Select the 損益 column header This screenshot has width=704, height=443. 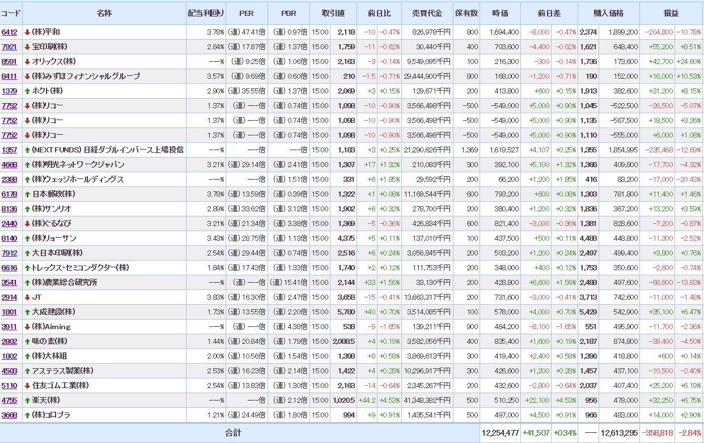coord(671,13)
